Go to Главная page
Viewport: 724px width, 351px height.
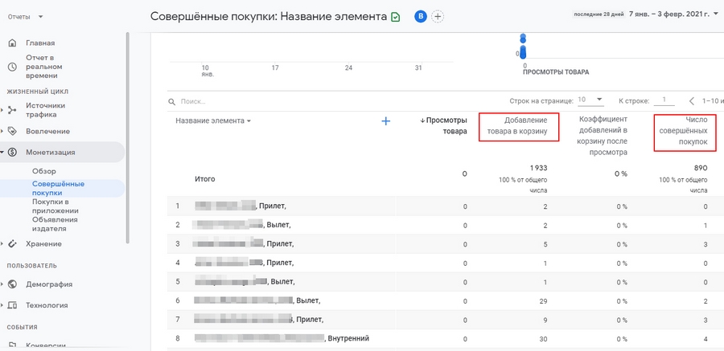40,43
